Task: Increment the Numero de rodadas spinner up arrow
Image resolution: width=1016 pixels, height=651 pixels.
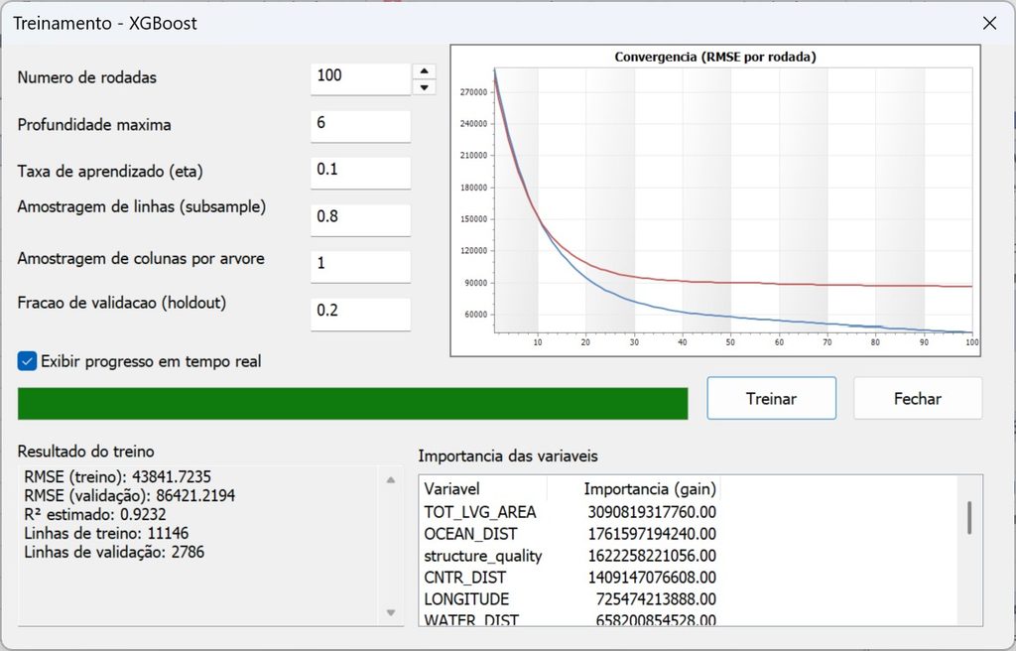Action: click(x=424, y=71)
